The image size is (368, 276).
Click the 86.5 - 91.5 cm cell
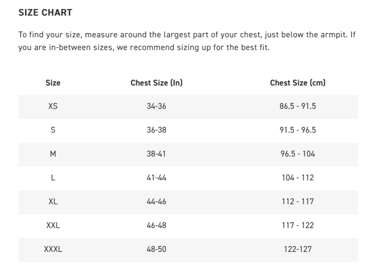pyautogui.click(x=298, y=106)
